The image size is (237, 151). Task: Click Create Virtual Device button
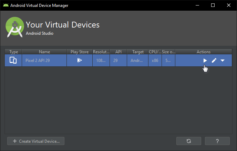coord(36,141)
